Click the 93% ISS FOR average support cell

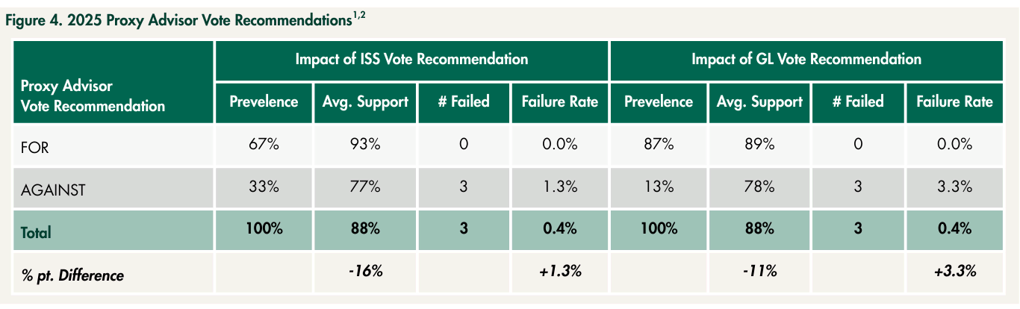(x=365, y=146)
